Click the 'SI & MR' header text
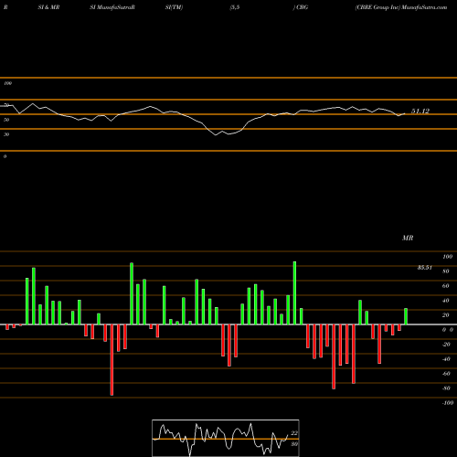 tap(48, 7)
